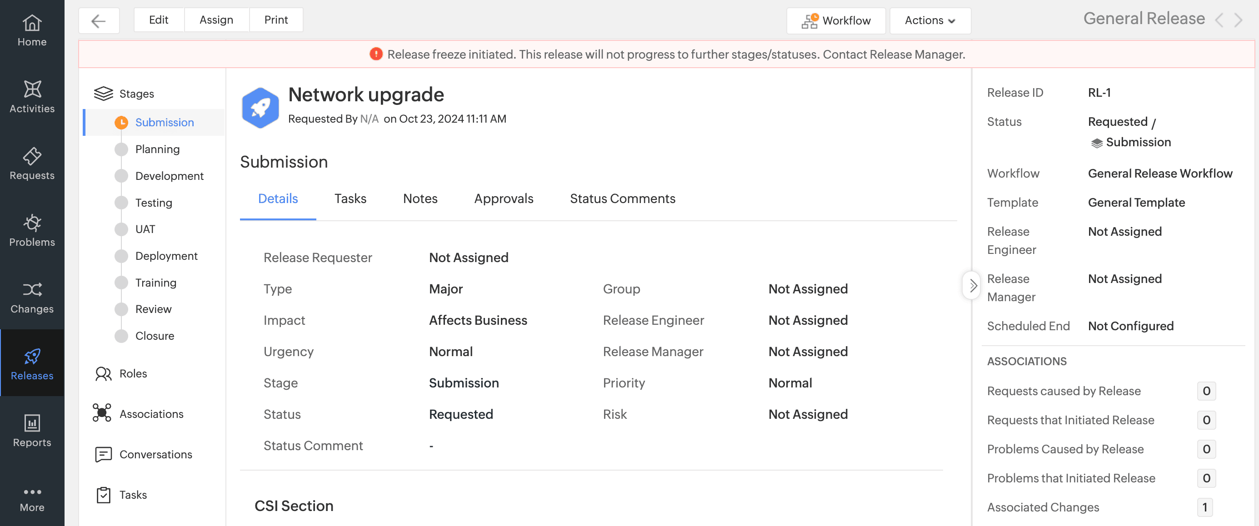Open the Approvals tab
This screenshot has height=526, width=1259.
(x=504, y=199)
